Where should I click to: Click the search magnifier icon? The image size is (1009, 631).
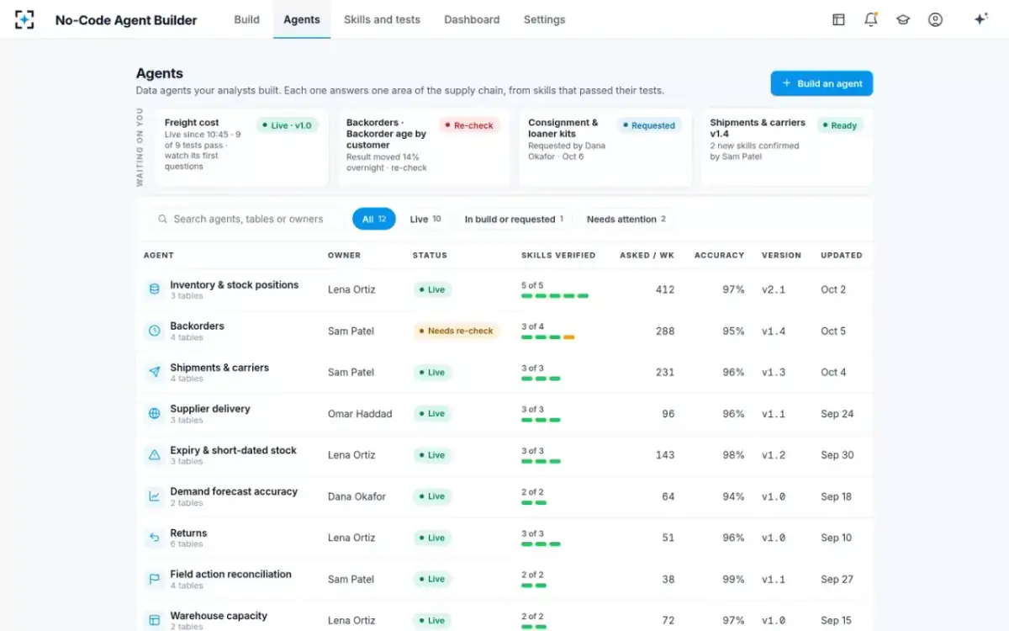(162, 219)
